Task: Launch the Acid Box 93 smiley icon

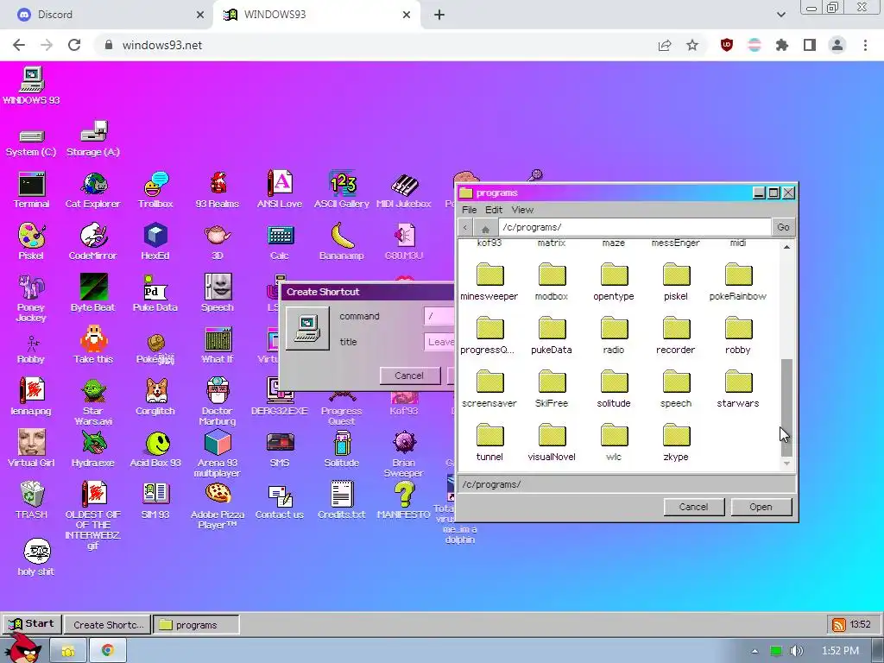Action: coord(155,449)
